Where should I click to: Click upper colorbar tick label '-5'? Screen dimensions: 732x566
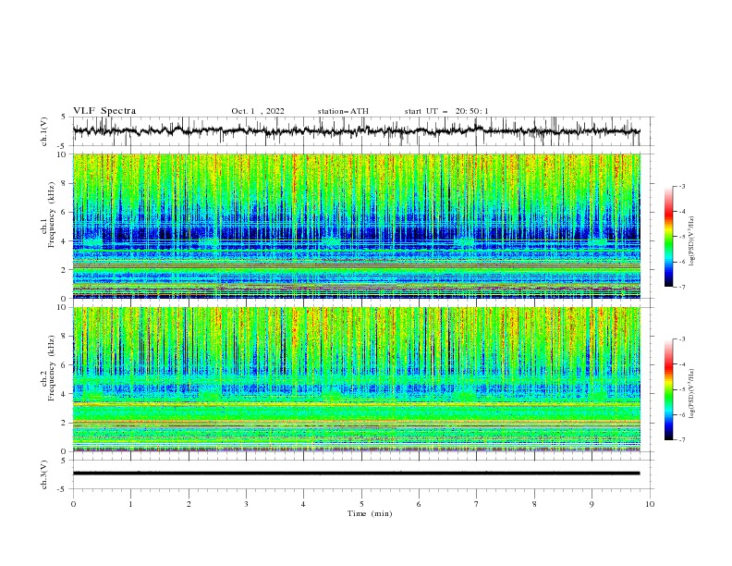pyautogui.click(x=681, y=237)
